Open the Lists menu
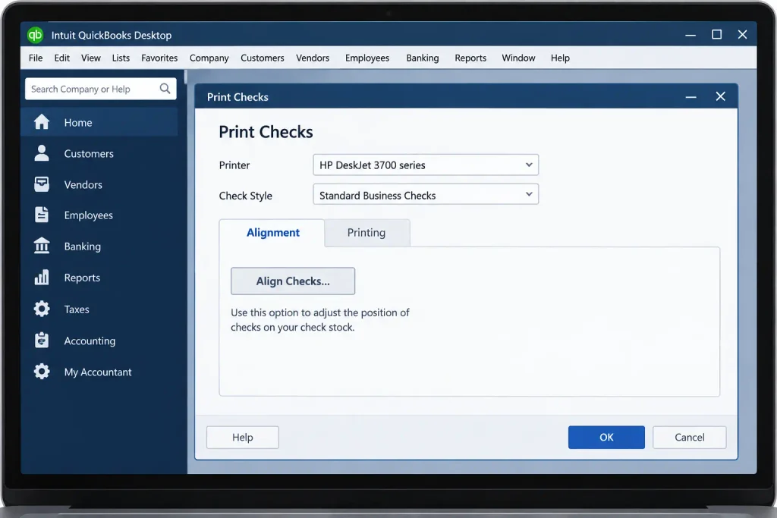 click(121, 58)
